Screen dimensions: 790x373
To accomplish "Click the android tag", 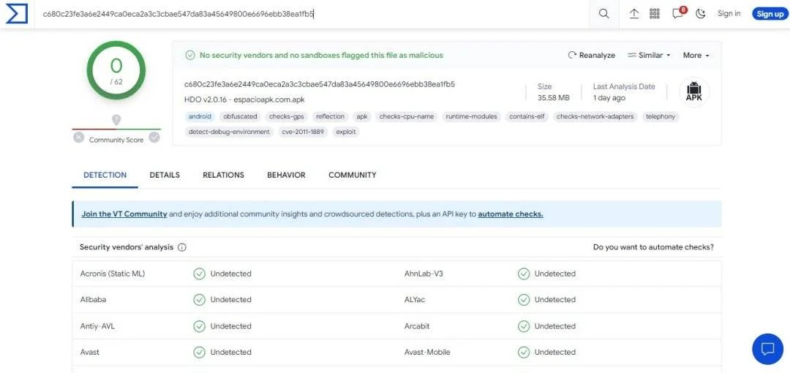I will (x=200, y=116).
